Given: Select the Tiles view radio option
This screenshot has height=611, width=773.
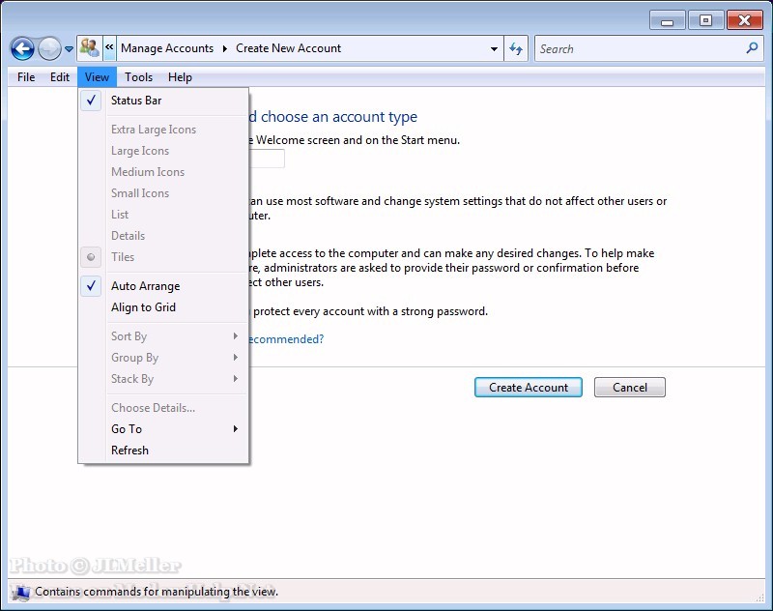Looking at the screenshot, I should pyautogui.click(x=163, y=256).
